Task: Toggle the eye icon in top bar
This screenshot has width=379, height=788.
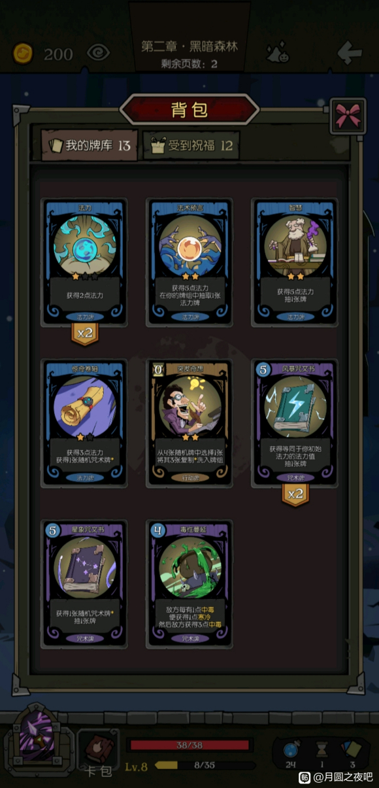Action: [98, 52]
